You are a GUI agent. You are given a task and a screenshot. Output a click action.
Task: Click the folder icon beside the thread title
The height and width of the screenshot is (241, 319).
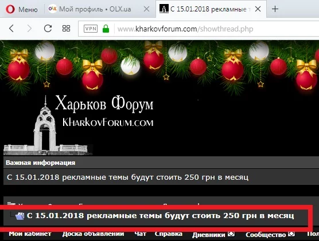20,216
